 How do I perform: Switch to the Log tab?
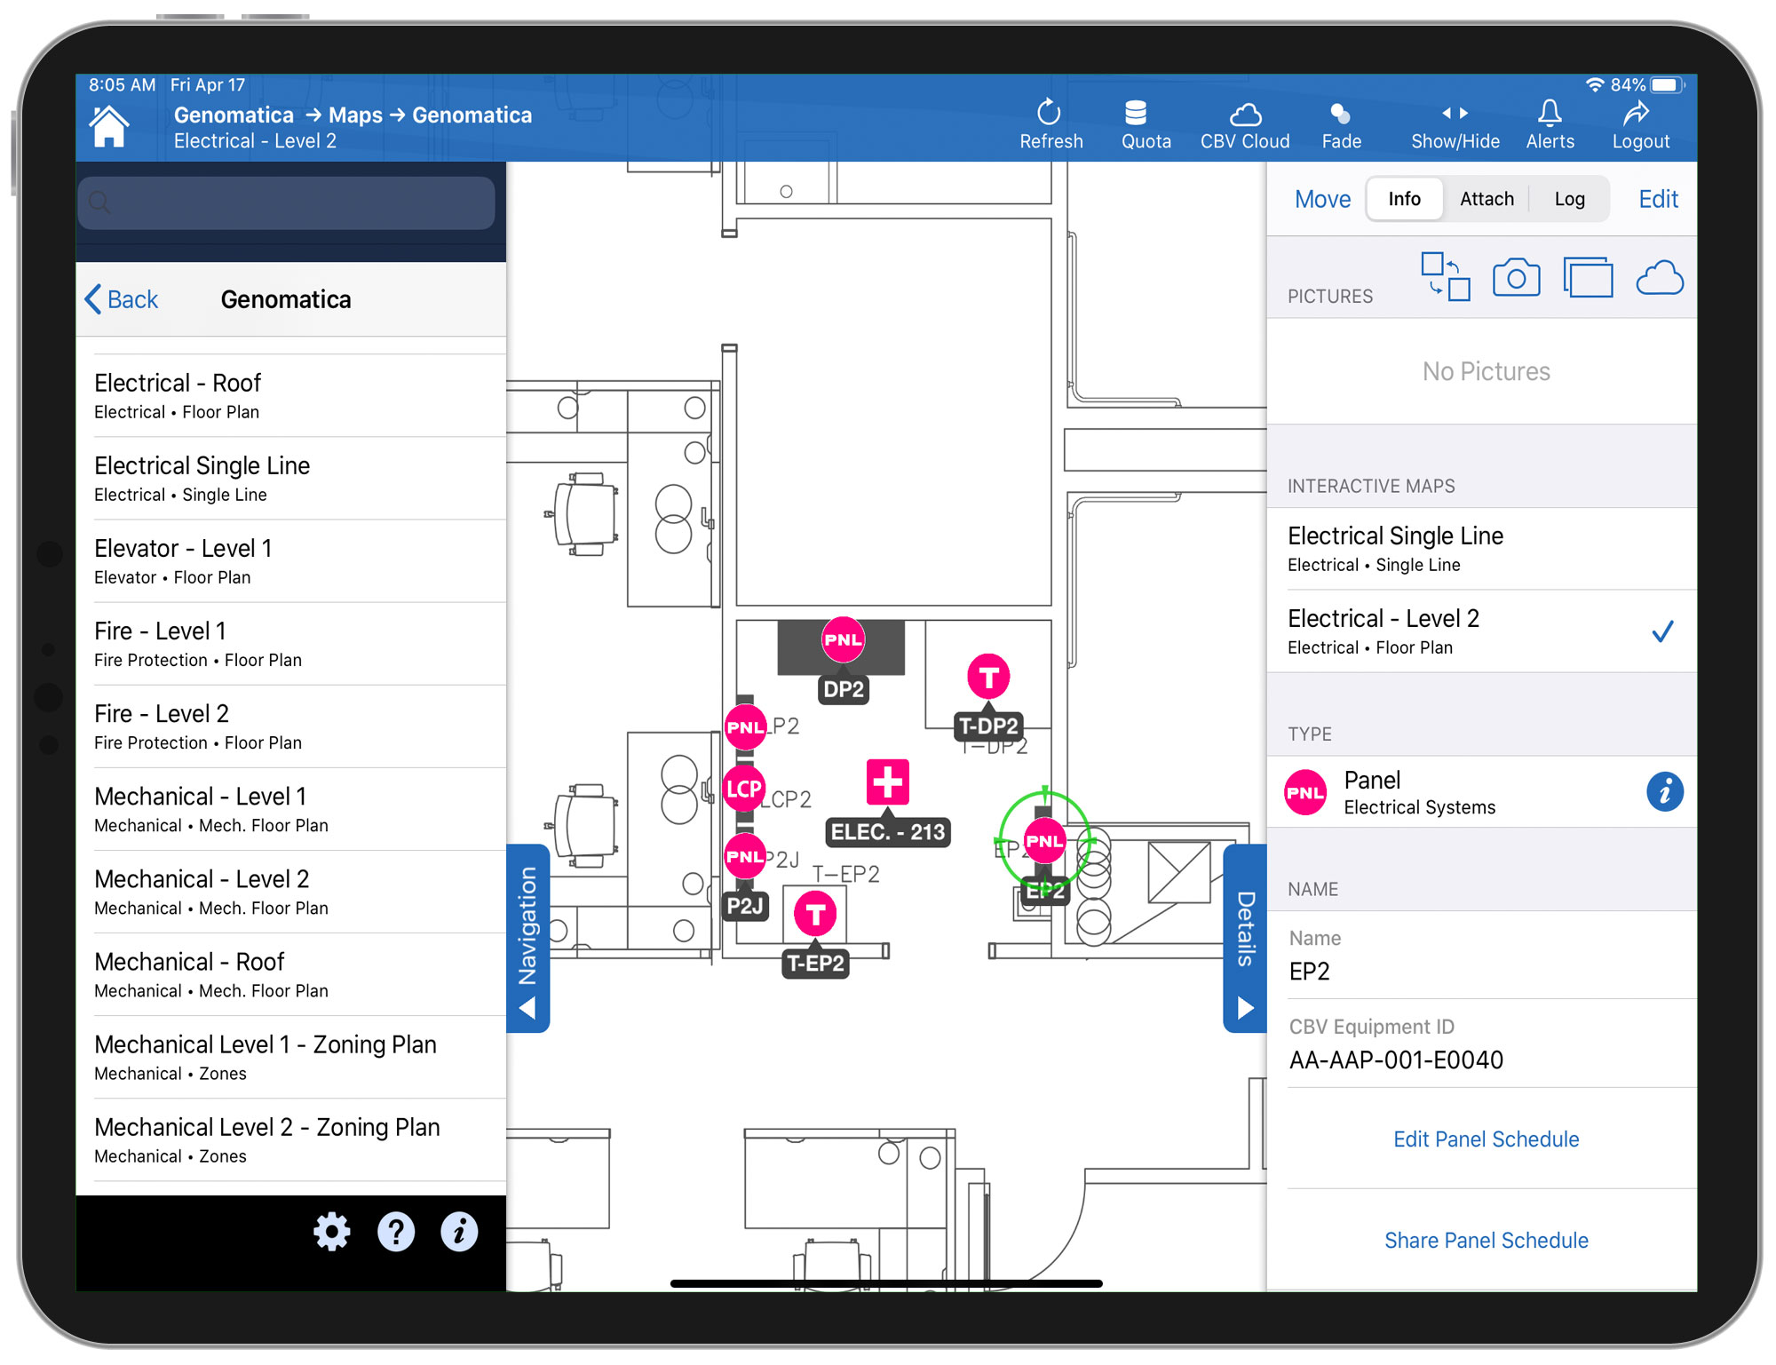[1569, 199]
